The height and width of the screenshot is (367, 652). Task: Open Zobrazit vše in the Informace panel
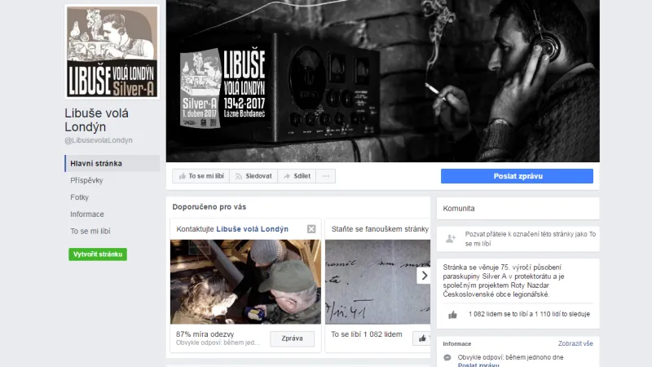(575, 343)
